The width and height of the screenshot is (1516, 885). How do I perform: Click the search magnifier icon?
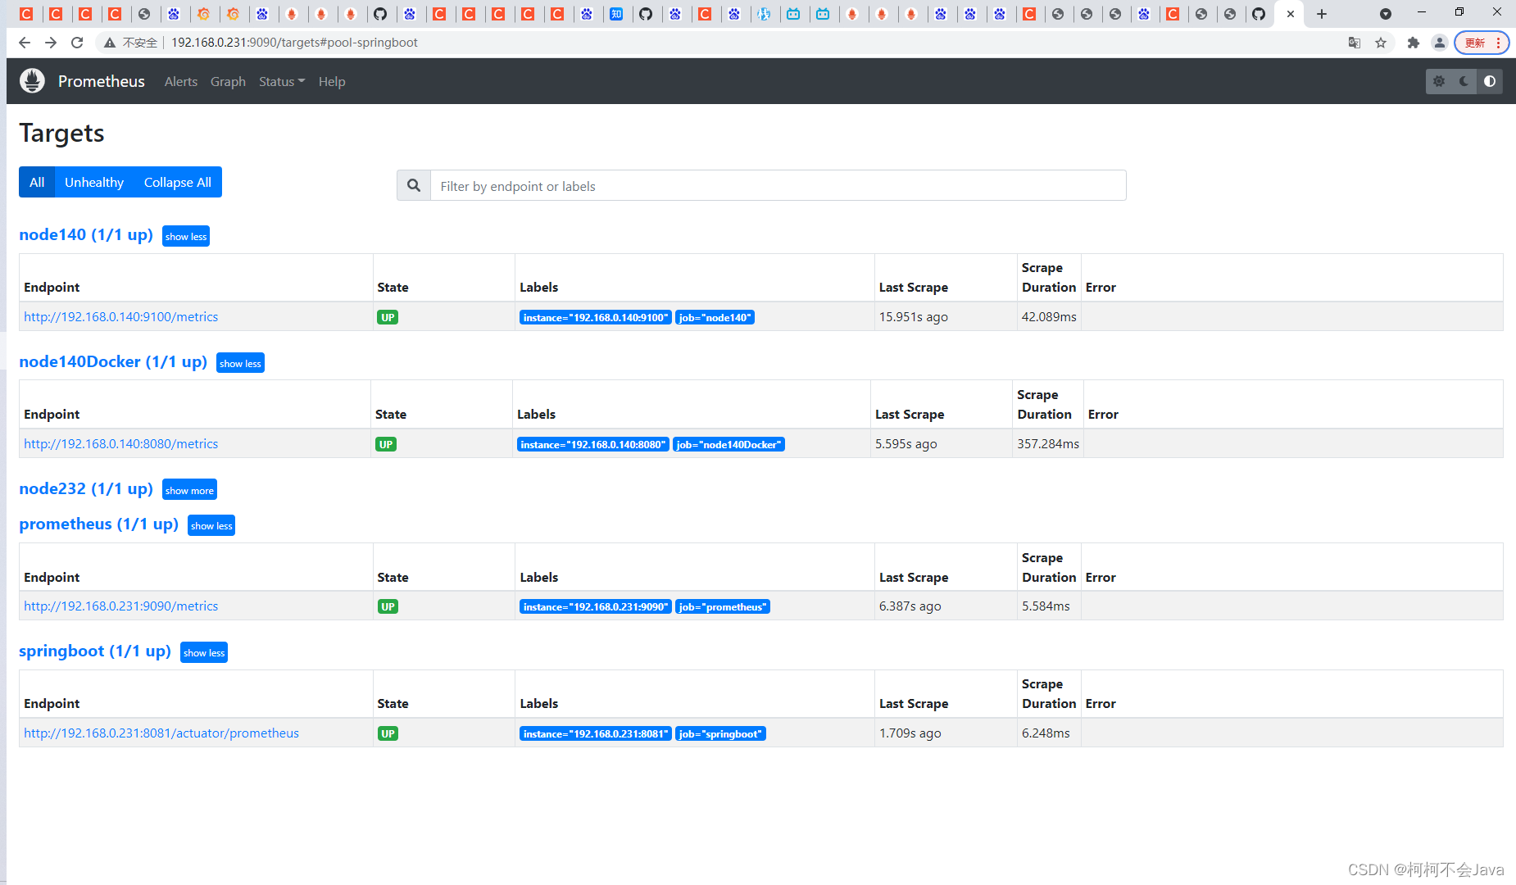point(414,186)
